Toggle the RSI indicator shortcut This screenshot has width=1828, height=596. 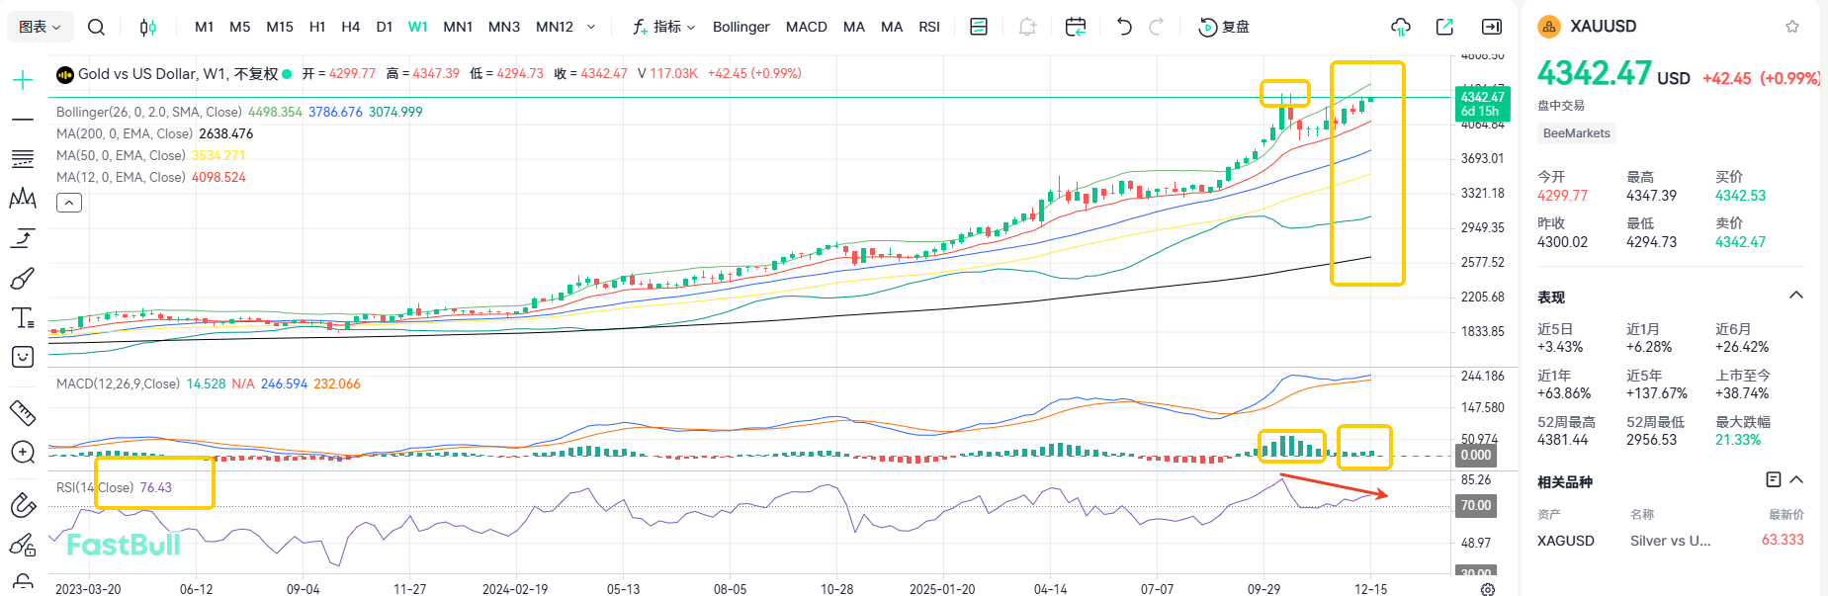point(929,27)
